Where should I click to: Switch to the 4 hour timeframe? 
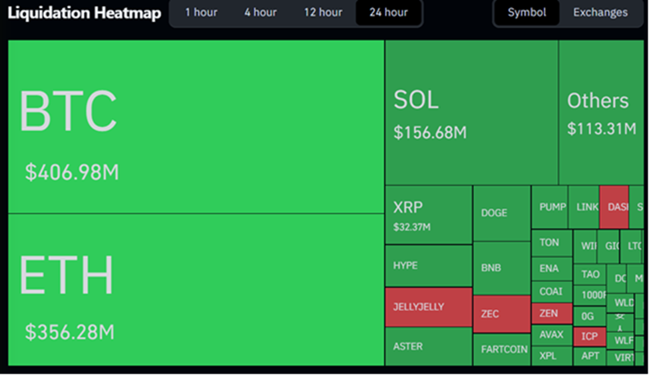point(260,13)
